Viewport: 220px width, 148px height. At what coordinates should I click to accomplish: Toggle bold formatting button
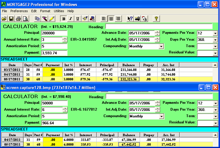coord(64,19)
